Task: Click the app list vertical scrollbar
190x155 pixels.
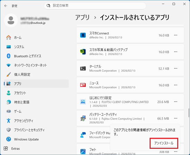Action: [189, 113]
